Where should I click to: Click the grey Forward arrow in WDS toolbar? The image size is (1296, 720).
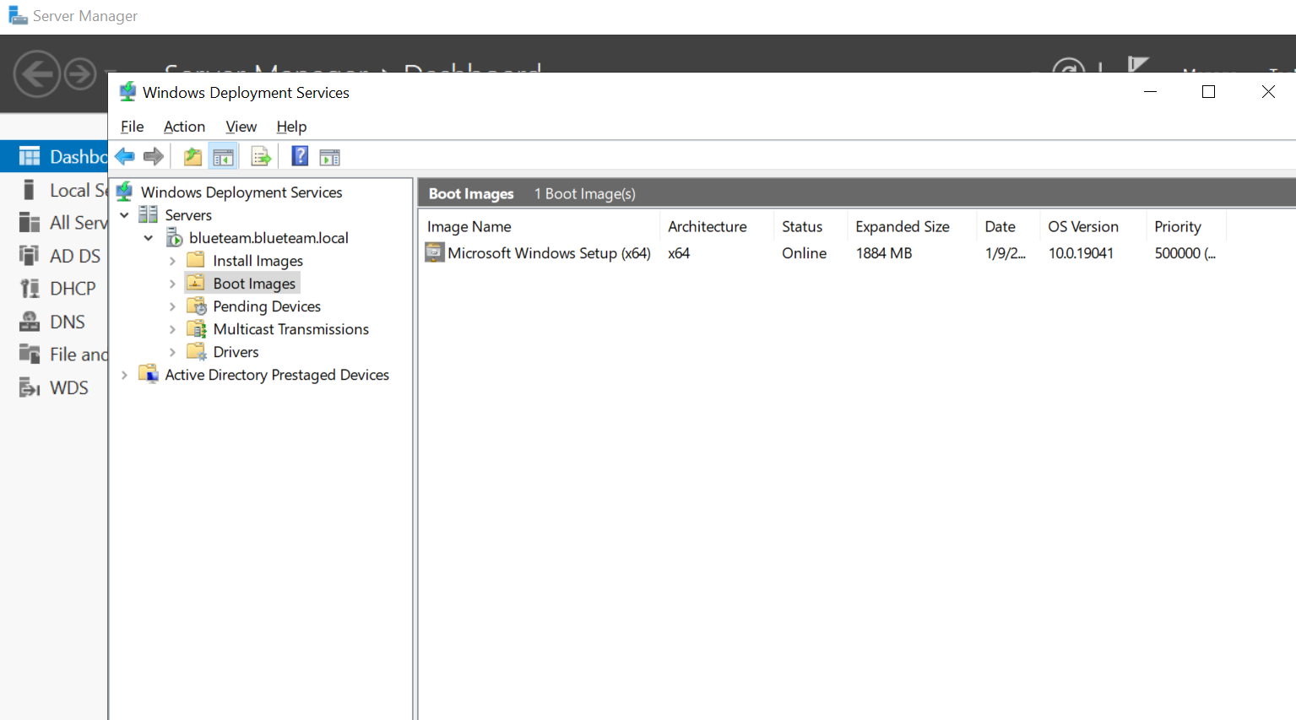pyautogui.click(x=154, y=156)
